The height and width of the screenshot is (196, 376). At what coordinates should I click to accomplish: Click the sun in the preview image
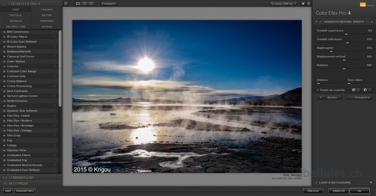pos(146,65)
